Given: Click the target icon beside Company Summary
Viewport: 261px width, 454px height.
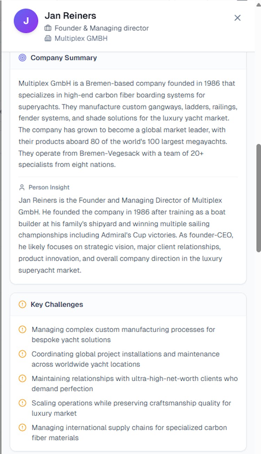Looking at the screenshot, I should (22, 58).
